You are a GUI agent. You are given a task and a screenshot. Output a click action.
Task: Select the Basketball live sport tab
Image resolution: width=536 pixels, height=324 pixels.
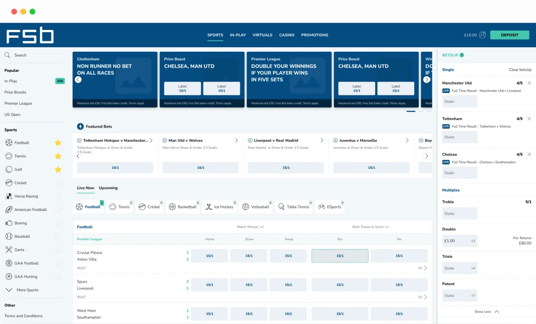[184, 207]
